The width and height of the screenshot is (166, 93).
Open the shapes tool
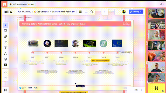click(x=5, y=36)
